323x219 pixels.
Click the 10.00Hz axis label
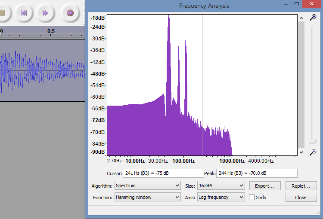click(x=135, y=161)
